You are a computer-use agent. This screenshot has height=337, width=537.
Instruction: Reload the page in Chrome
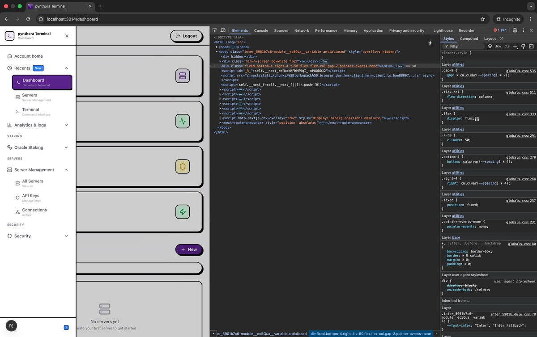(x=28, y=19)
